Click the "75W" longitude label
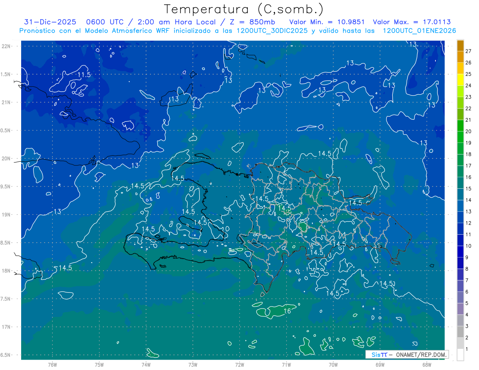479x370 pixels. pos(99,365)
